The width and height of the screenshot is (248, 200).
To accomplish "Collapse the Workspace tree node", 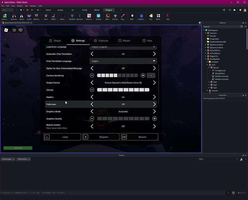I will [x=204, y=30].
